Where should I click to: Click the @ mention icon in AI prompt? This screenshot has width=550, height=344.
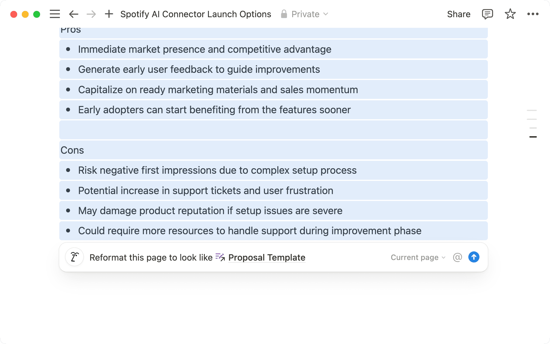[x=457, y=257]
